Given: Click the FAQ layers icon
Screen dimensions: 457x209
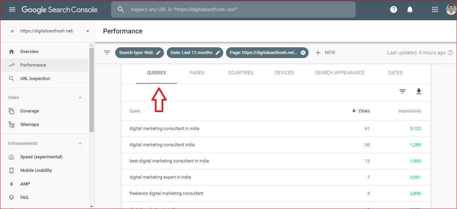Looking at the screenshot, I should tap(12, 198).
